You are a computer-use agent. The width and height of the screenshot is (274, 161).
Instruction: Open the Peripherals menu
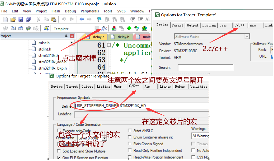point(90,11)
